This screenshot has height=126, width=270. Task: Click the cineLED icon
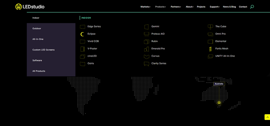coord(82,56)
